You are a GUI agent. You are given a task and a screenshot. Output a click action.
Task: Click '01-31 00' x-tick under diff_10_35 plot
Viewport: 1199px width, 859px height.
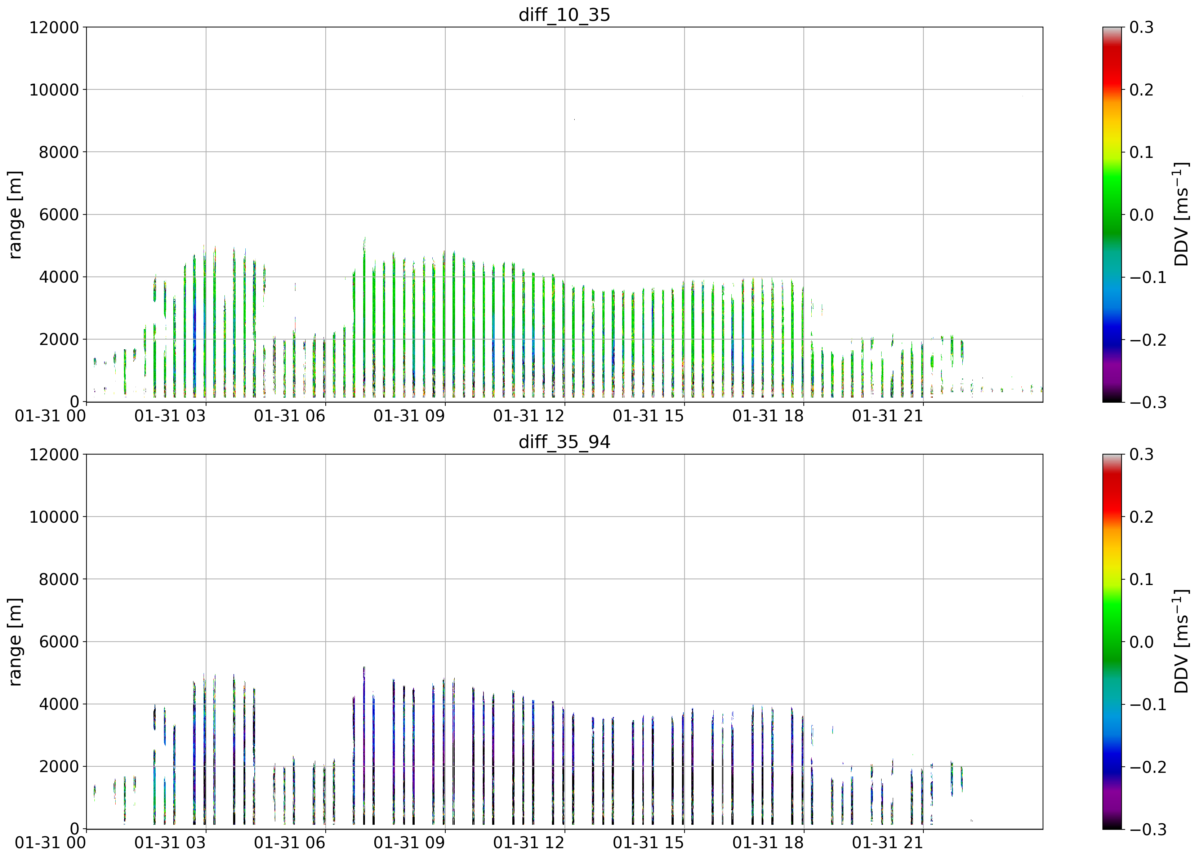coord(50,416)
